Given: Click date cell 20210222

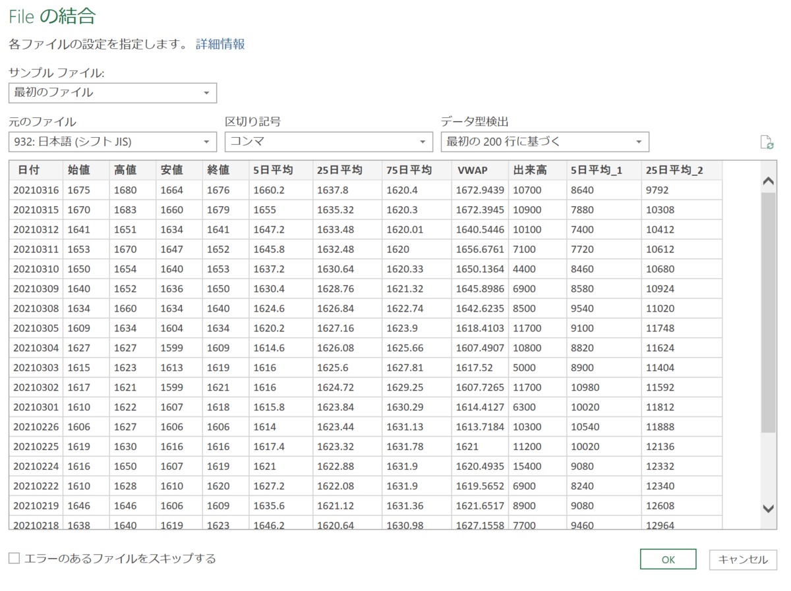Looking at the screenshot, I should [36, 486].
